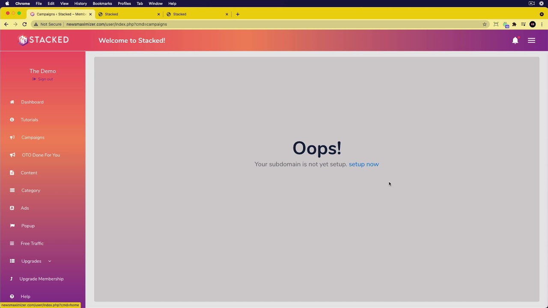Open the Category page
This screenshot has height=308, width=548.
[31, 190]
